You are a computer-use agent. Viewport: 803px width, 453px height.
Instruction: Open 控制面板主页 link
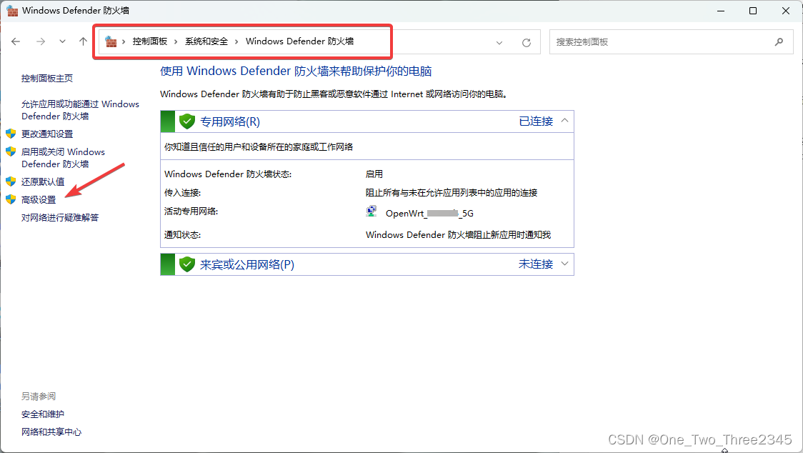coord(47,79)
